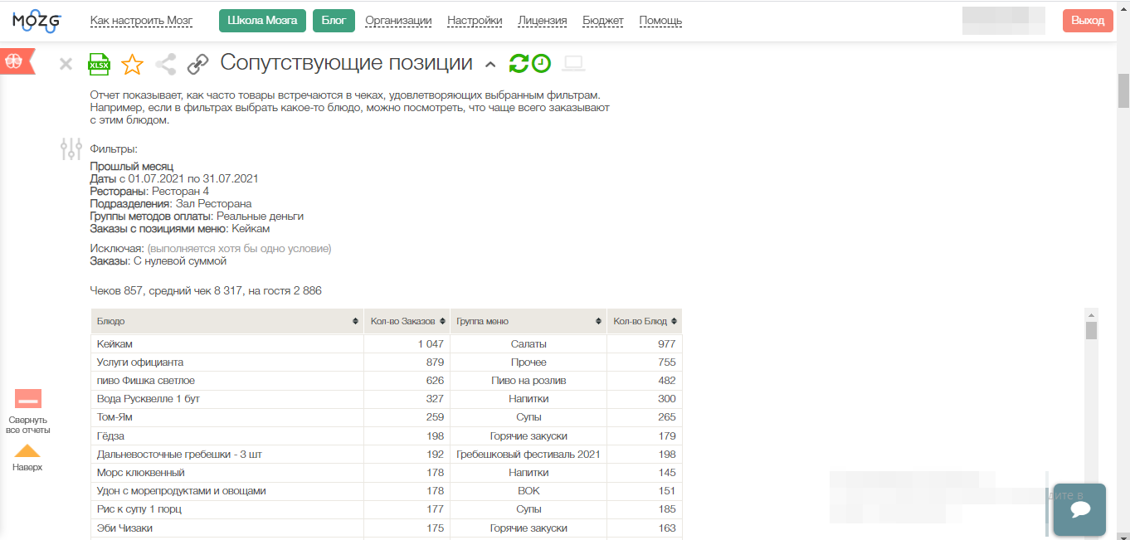This screenshot has height=540, width=1130.
Task: Close the report with the X icon
Action: (66, 64)
